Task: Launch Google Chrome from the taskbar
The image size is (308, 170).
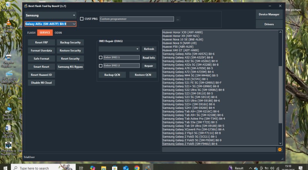Action: [x=137, y=168]
